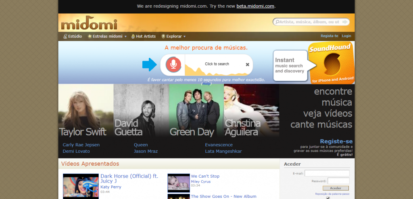Open the Taylor Swift artist tile
Viewport: 413px width, 199px height.
[86, 110]
